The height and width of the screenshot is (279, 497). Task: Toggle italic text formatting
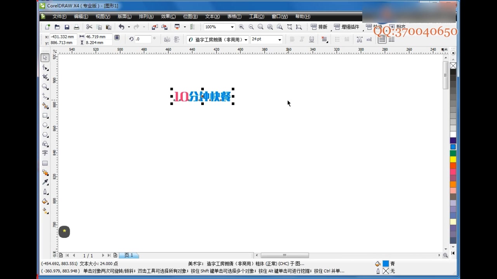point(302,40)
